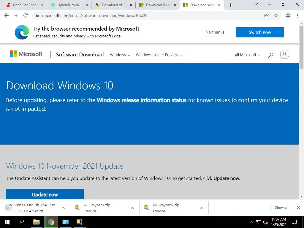304x228 pixels.
Task: Open Software Download home link
Action: [80, 55]
